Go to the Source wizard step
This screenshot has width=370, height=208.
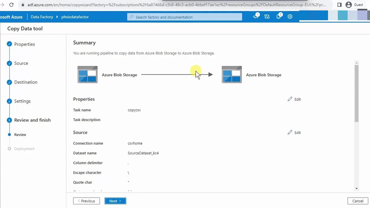coord(21,63)
